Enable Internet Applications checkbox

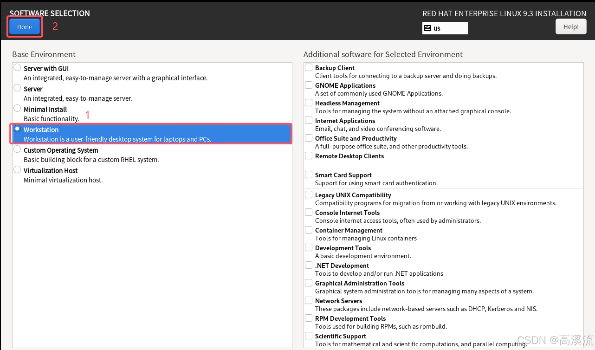pos(309,120)
